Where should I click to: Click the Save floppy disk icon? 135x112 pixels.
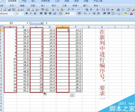9,10
